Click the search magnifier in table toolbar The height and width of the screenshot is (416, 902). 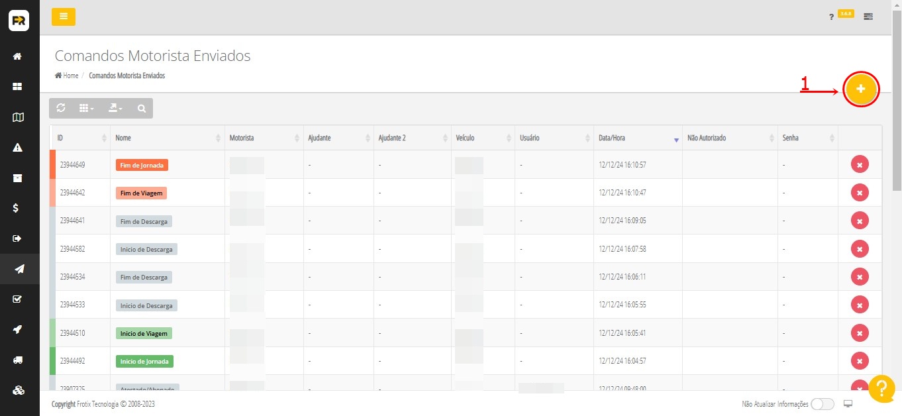[x=141, y=108]
